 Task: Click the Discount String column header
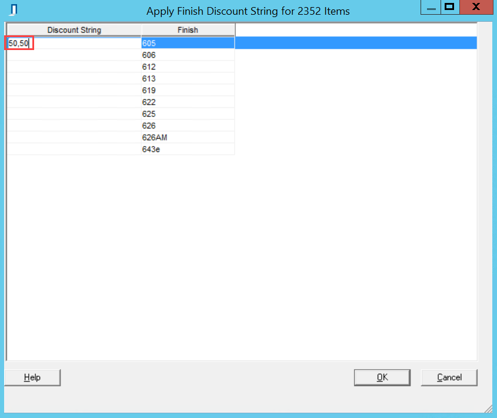point(74,30)
